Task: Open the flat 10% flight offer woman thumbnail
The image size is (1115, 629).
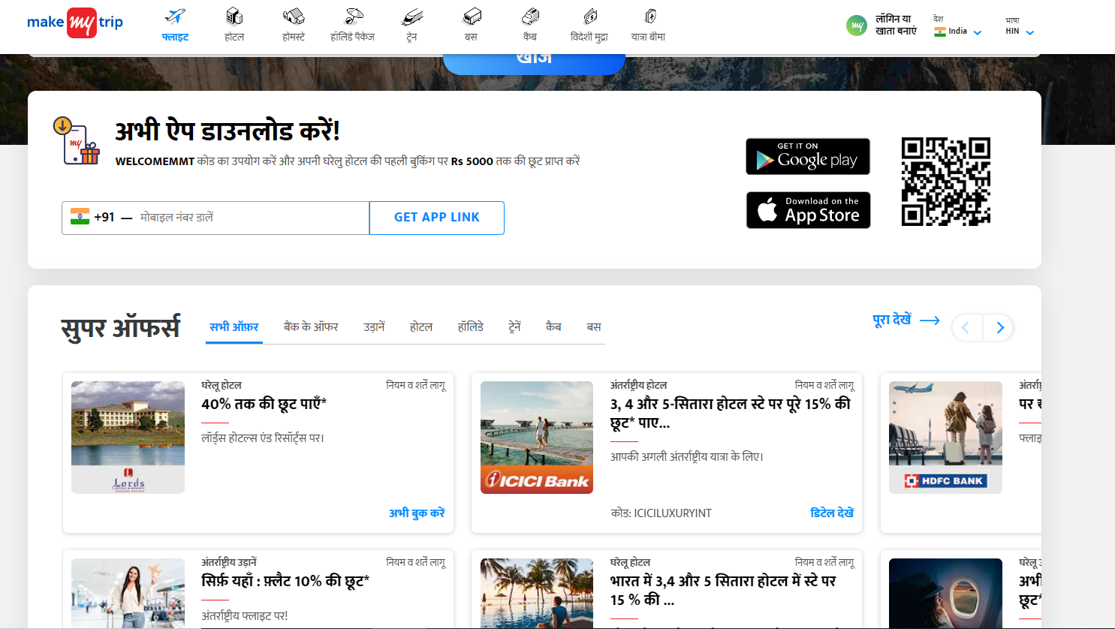Action: (x=128, y=594)
